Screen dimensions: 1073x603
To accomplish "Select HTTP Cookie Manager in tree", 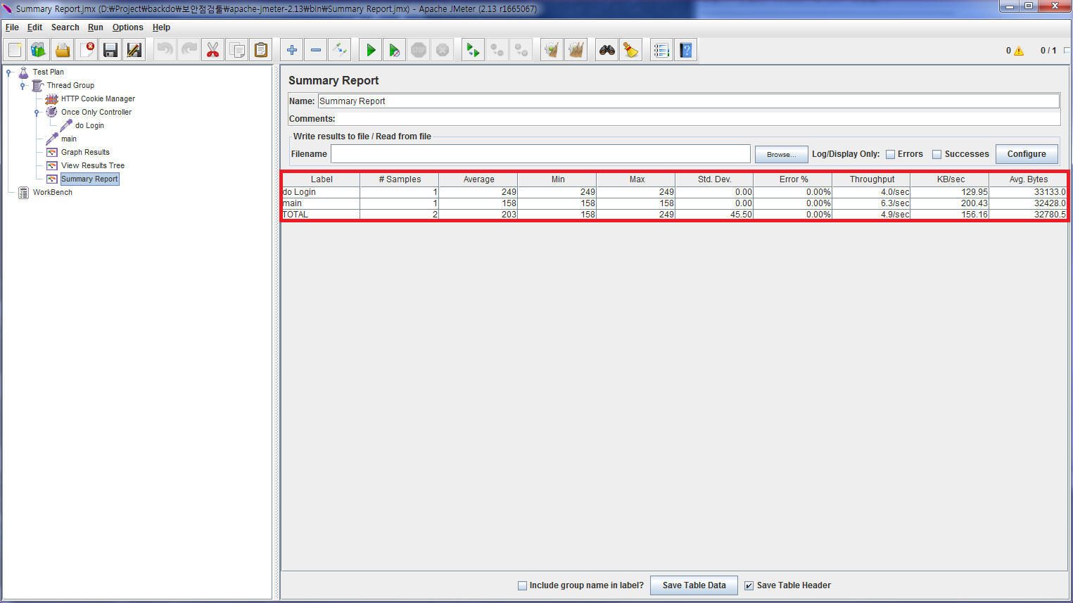I will pyautogui.click(x=98, y=99).
